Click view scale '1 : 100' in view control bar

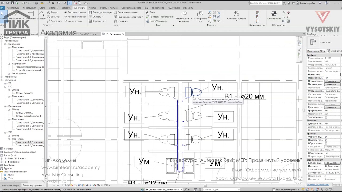[x=56, y=185]
